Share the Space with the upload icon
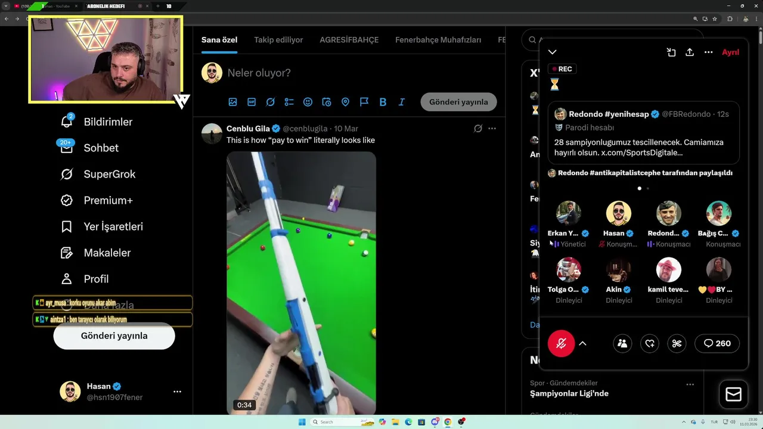Image resolution: width=763 pixels, height=429 pixels. [x=690, y=52]
